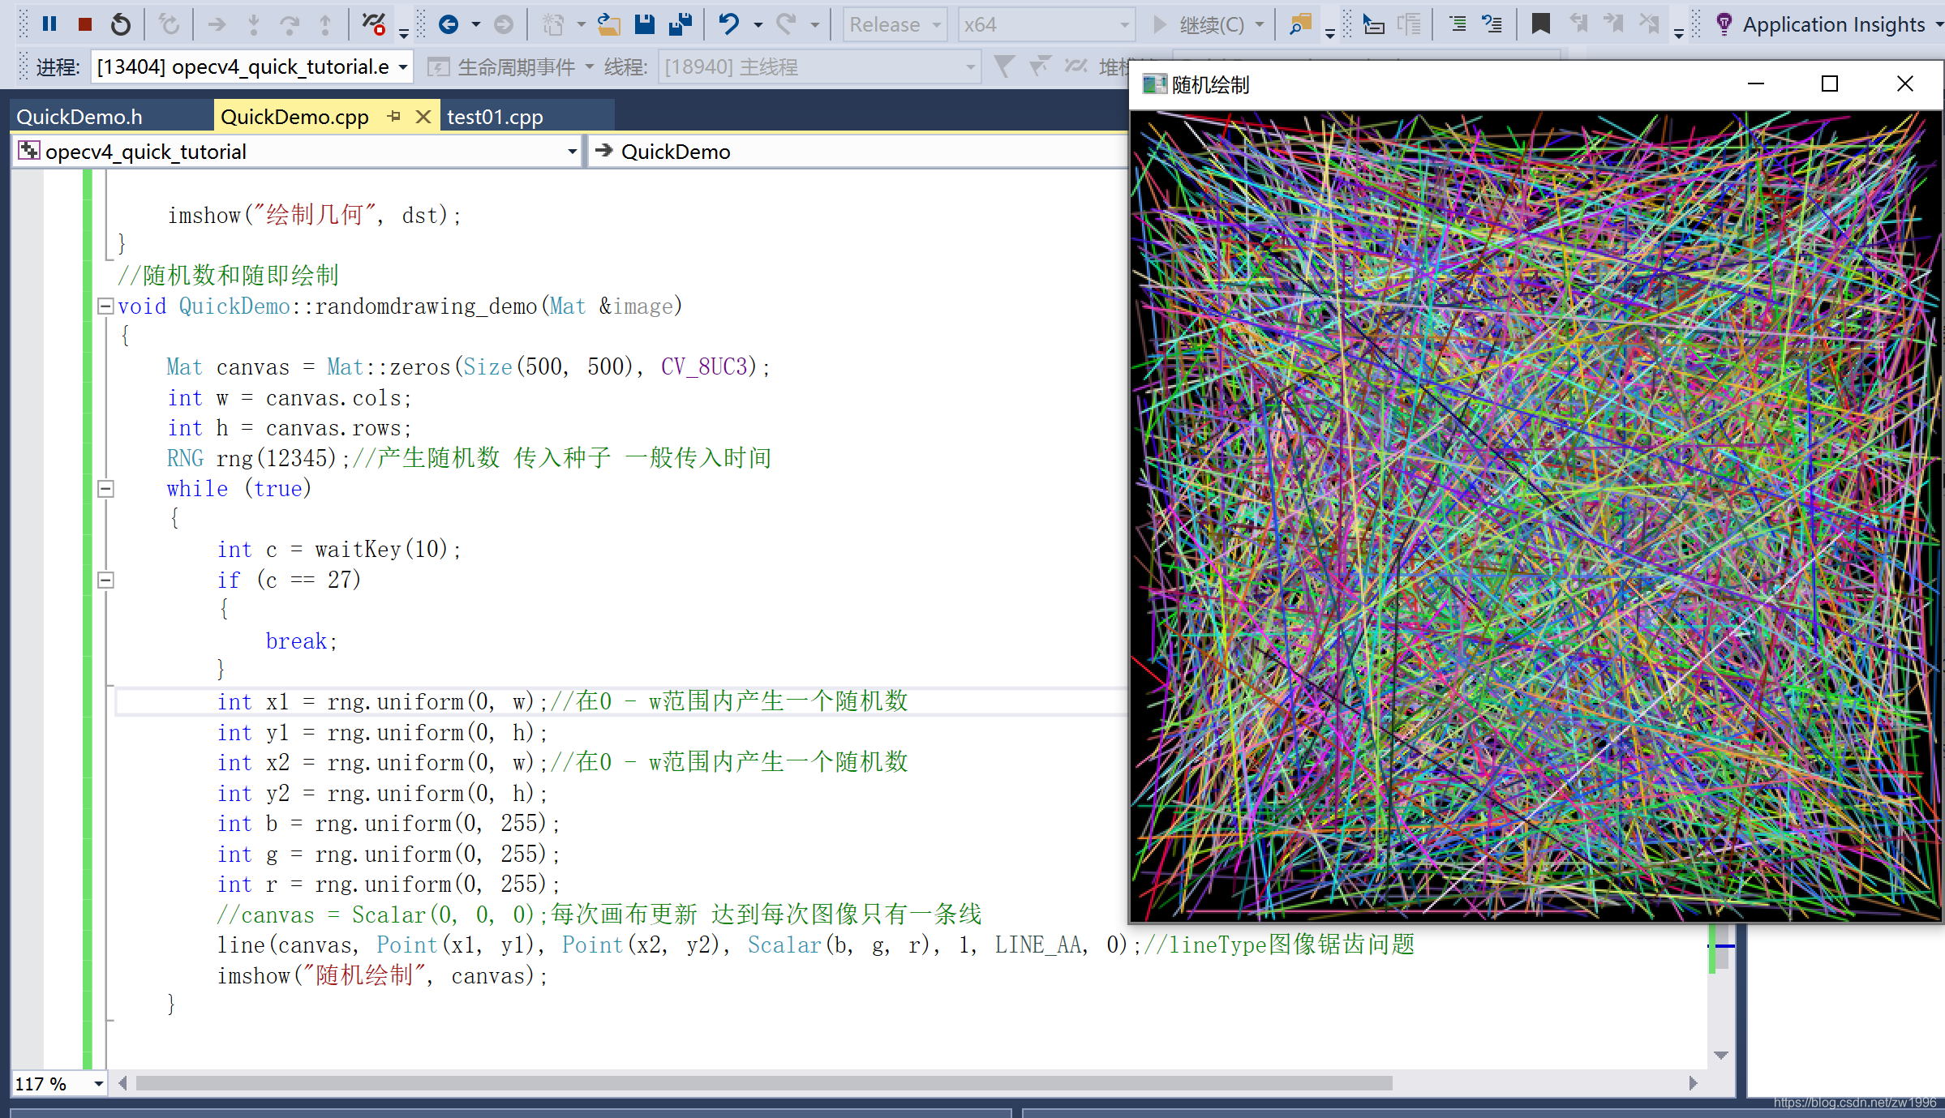Switch to the QuickDemo.h tab

tap(79, 117)
